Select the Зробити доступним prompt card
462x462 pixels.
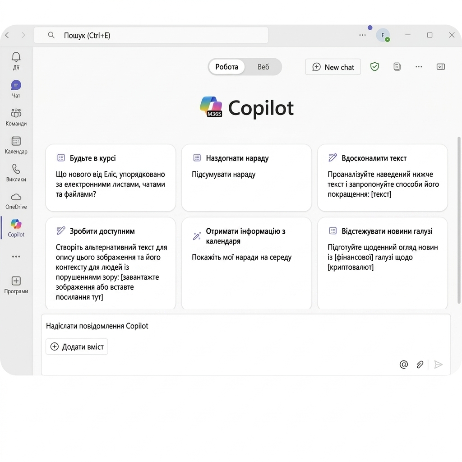click(111, 263)
